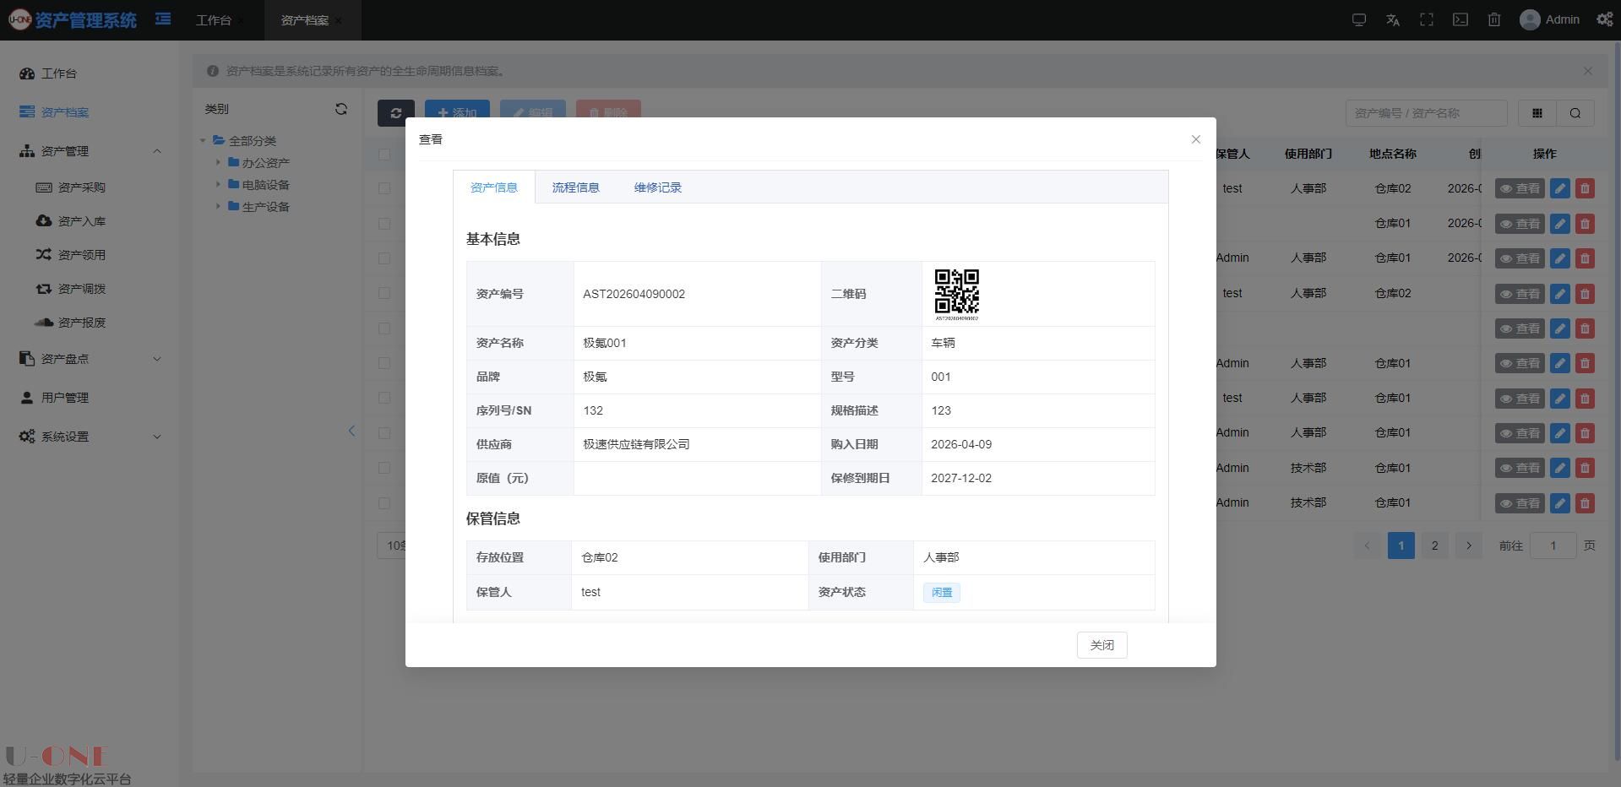Click the sidebar collapse menu icon

(x=163, y=19)
